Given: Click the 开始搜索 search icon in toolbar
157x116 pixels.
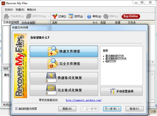Looking at the screenshot, I should [7, 16].
